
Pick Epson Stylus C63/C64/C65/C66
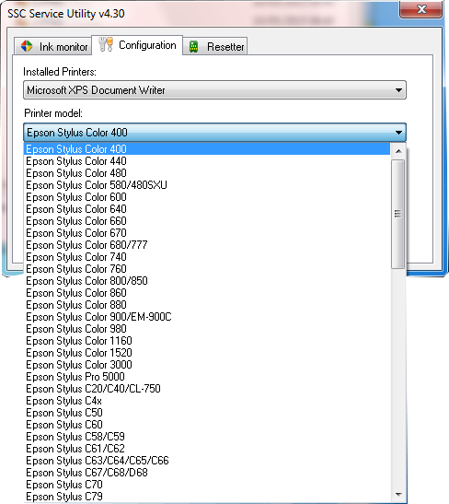[x=207, y=461]
